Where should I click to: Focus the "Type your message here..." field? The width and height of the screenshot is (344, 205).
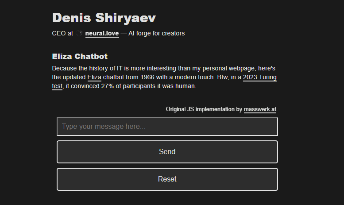click(x=167, y=127)
